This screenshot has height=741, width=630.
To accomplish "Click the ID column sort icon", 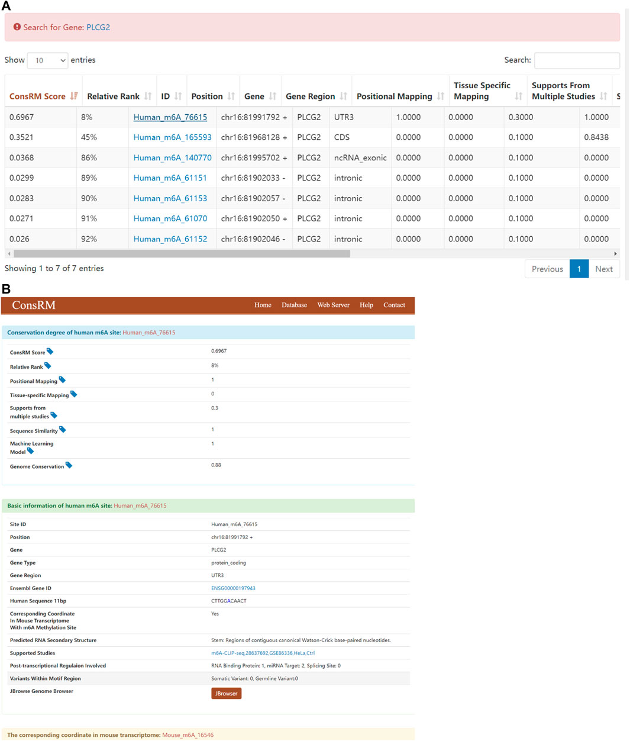I will point(178,96).
